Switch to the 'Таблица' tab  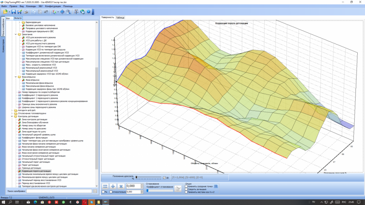pyautogui.click(x=120, y=17)
